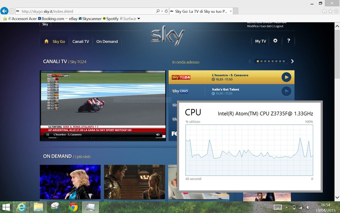
Task: Click the scrollbar up arrow
Action: point(337,26)
